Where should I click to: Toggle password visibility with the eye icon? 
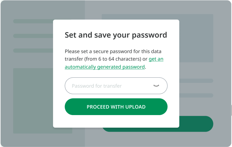(156, 86)
